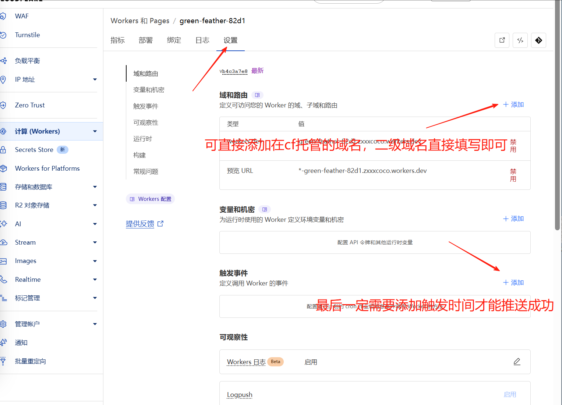Expand Images menu arrow
The height and width of the screenshot is (405, 562).
[x=95, y=261]
